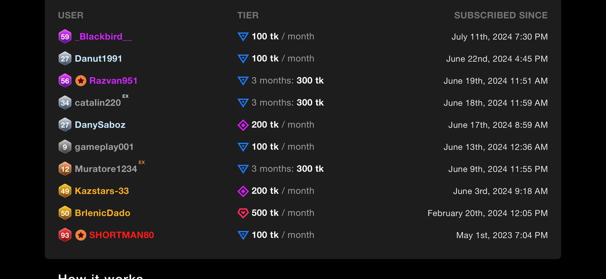Screen dimensions: 606x279
Task: Click SHORTMAN80's orange star badge
Action: coord(81,235)
